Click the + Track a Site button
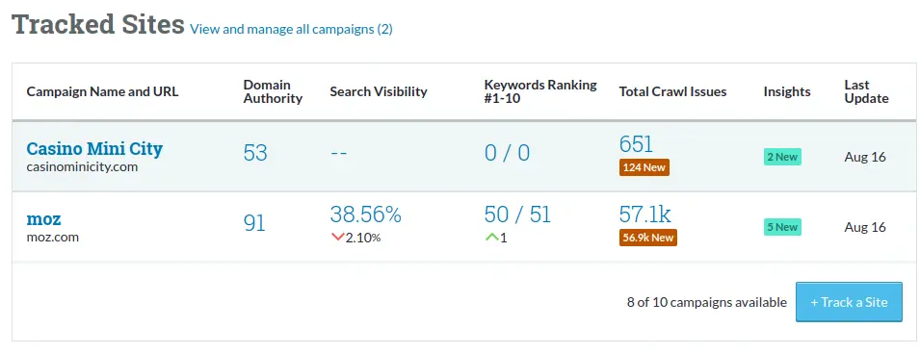 click(849, 302)
